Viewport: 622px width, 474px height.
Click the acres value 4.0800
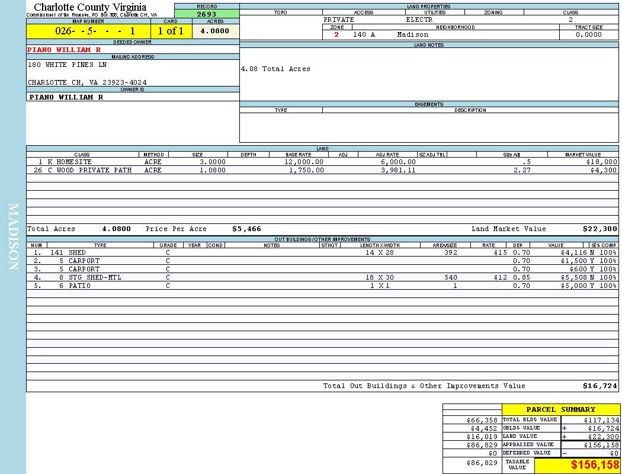215,31
